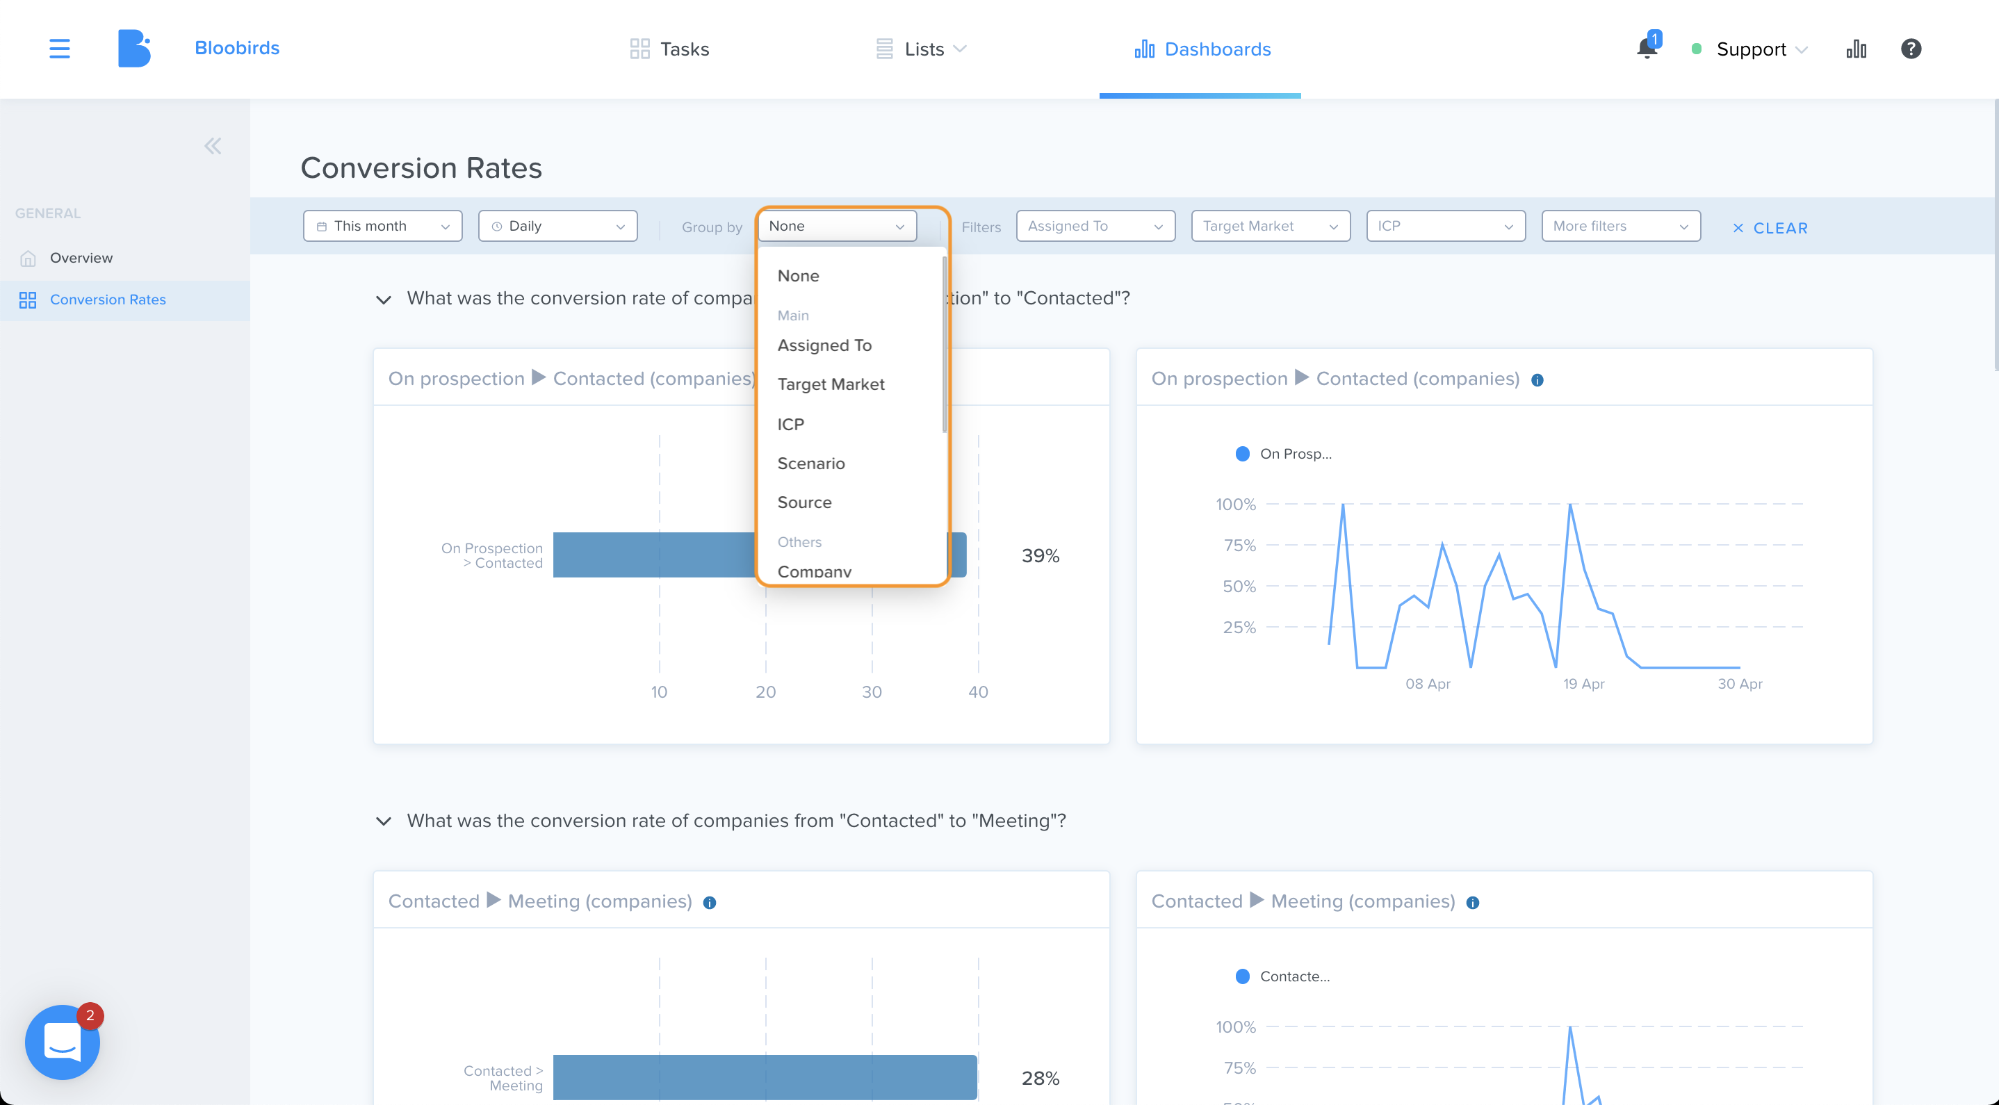Open the This month date range dropdown
Viewport: 1999px width, 1105px height.
click(x=382, y=226)
